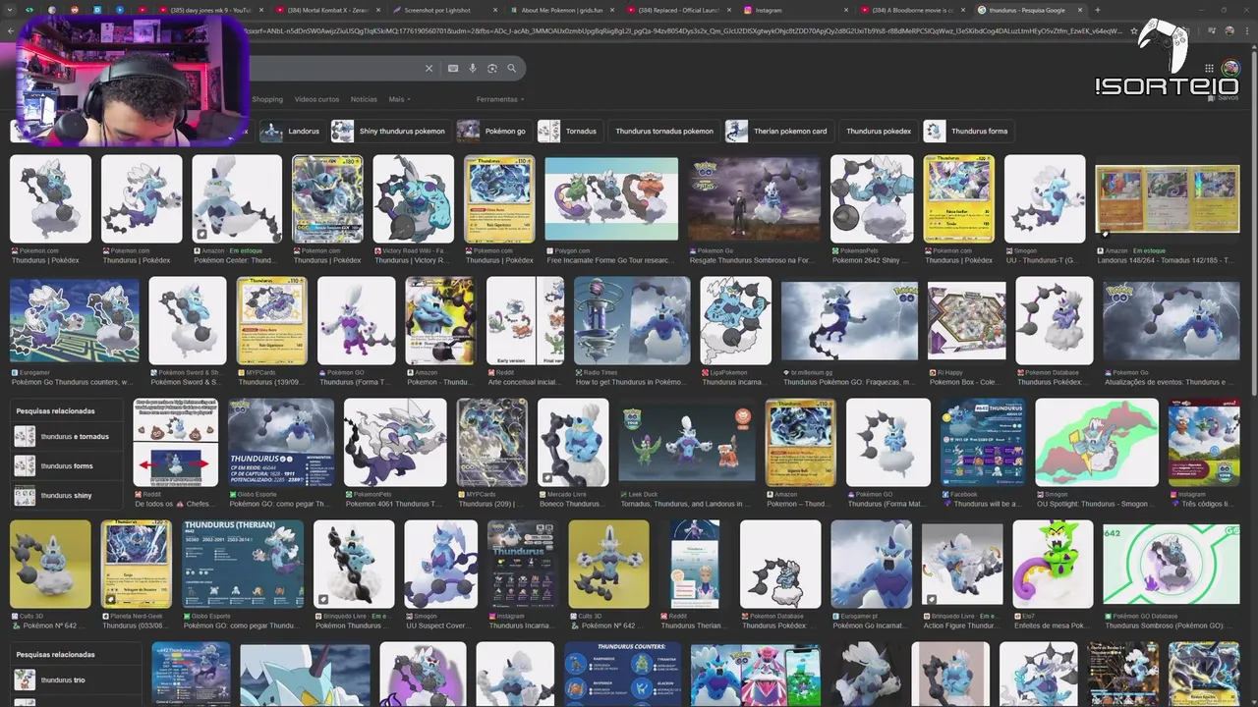Open Elo7 'Enfeites de mesa Pok...' image
The width and height of the screenshot is (1258, 707).
[1053, 564]
